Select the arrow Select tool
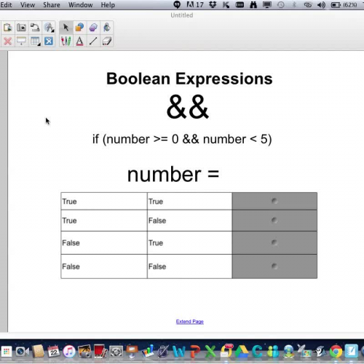The width and height of the screenshot is (364, 364). [66, 28]
